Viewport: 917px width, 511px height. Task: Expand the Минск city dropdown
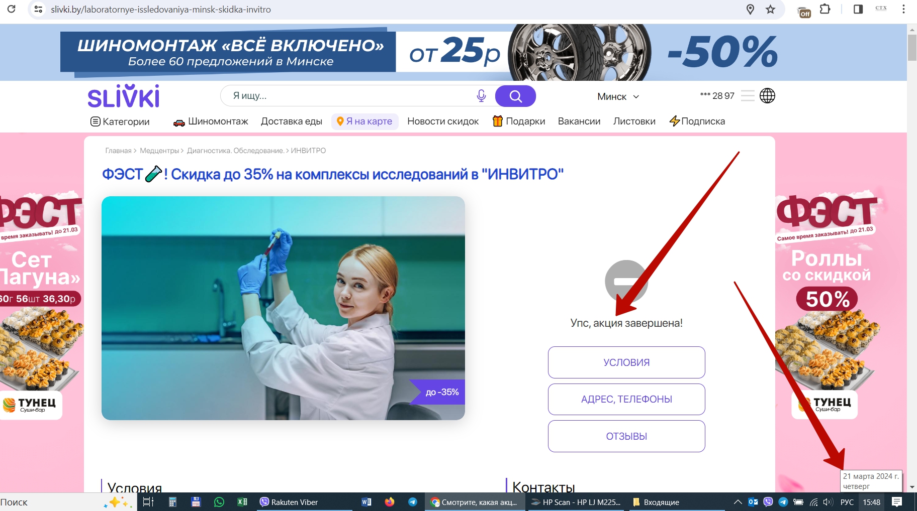tap(618, 96)
